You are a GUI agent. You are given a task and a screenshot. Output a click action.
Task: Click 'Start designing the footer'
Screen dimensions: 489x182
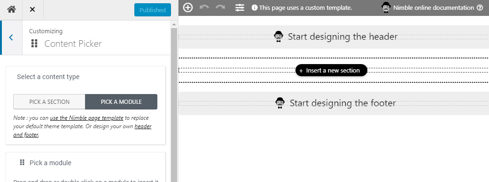coord(343,103)
